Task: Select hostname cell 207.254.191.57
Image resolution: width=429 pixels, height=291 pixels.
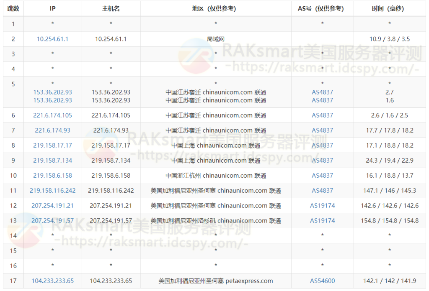Action: (111, 221)
